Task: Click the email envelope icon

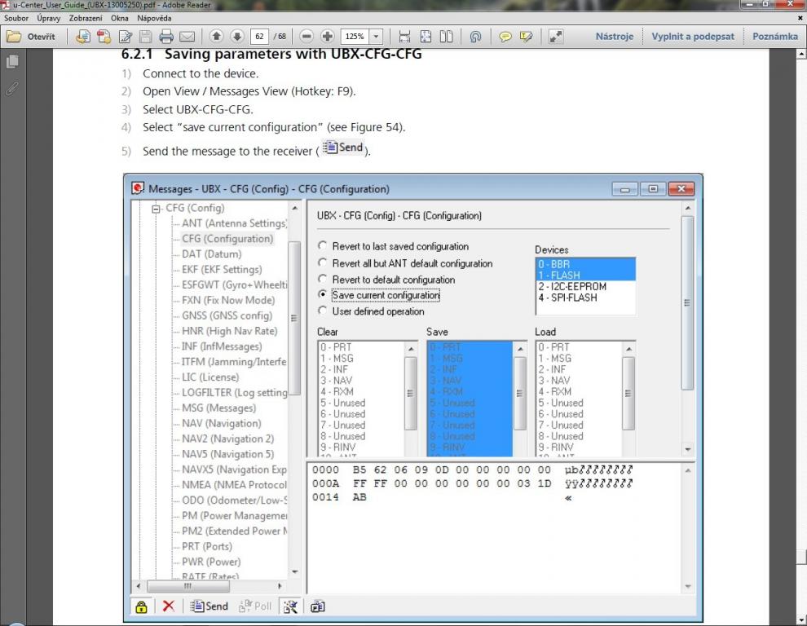Action: tap(187, 37)
